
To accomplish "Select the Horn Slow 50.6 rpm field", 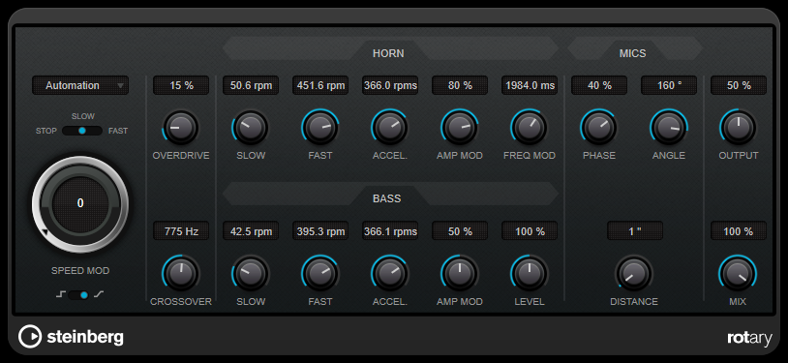I will click(251, 85).
